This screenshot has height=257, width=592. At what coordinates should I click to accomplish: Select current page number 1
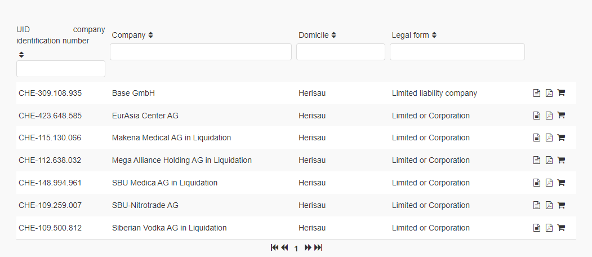[x=296, y=248]
